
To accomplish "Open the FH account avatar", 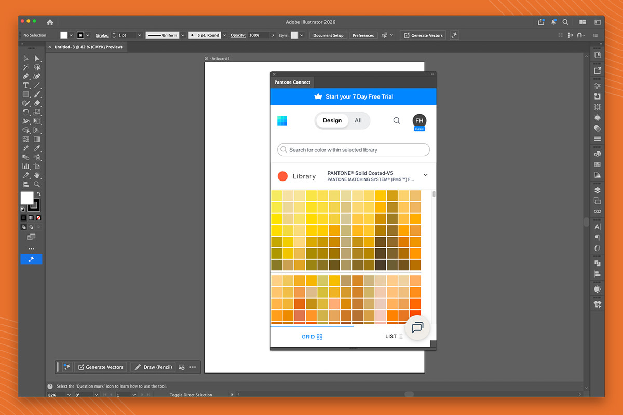I will point(419,121).
